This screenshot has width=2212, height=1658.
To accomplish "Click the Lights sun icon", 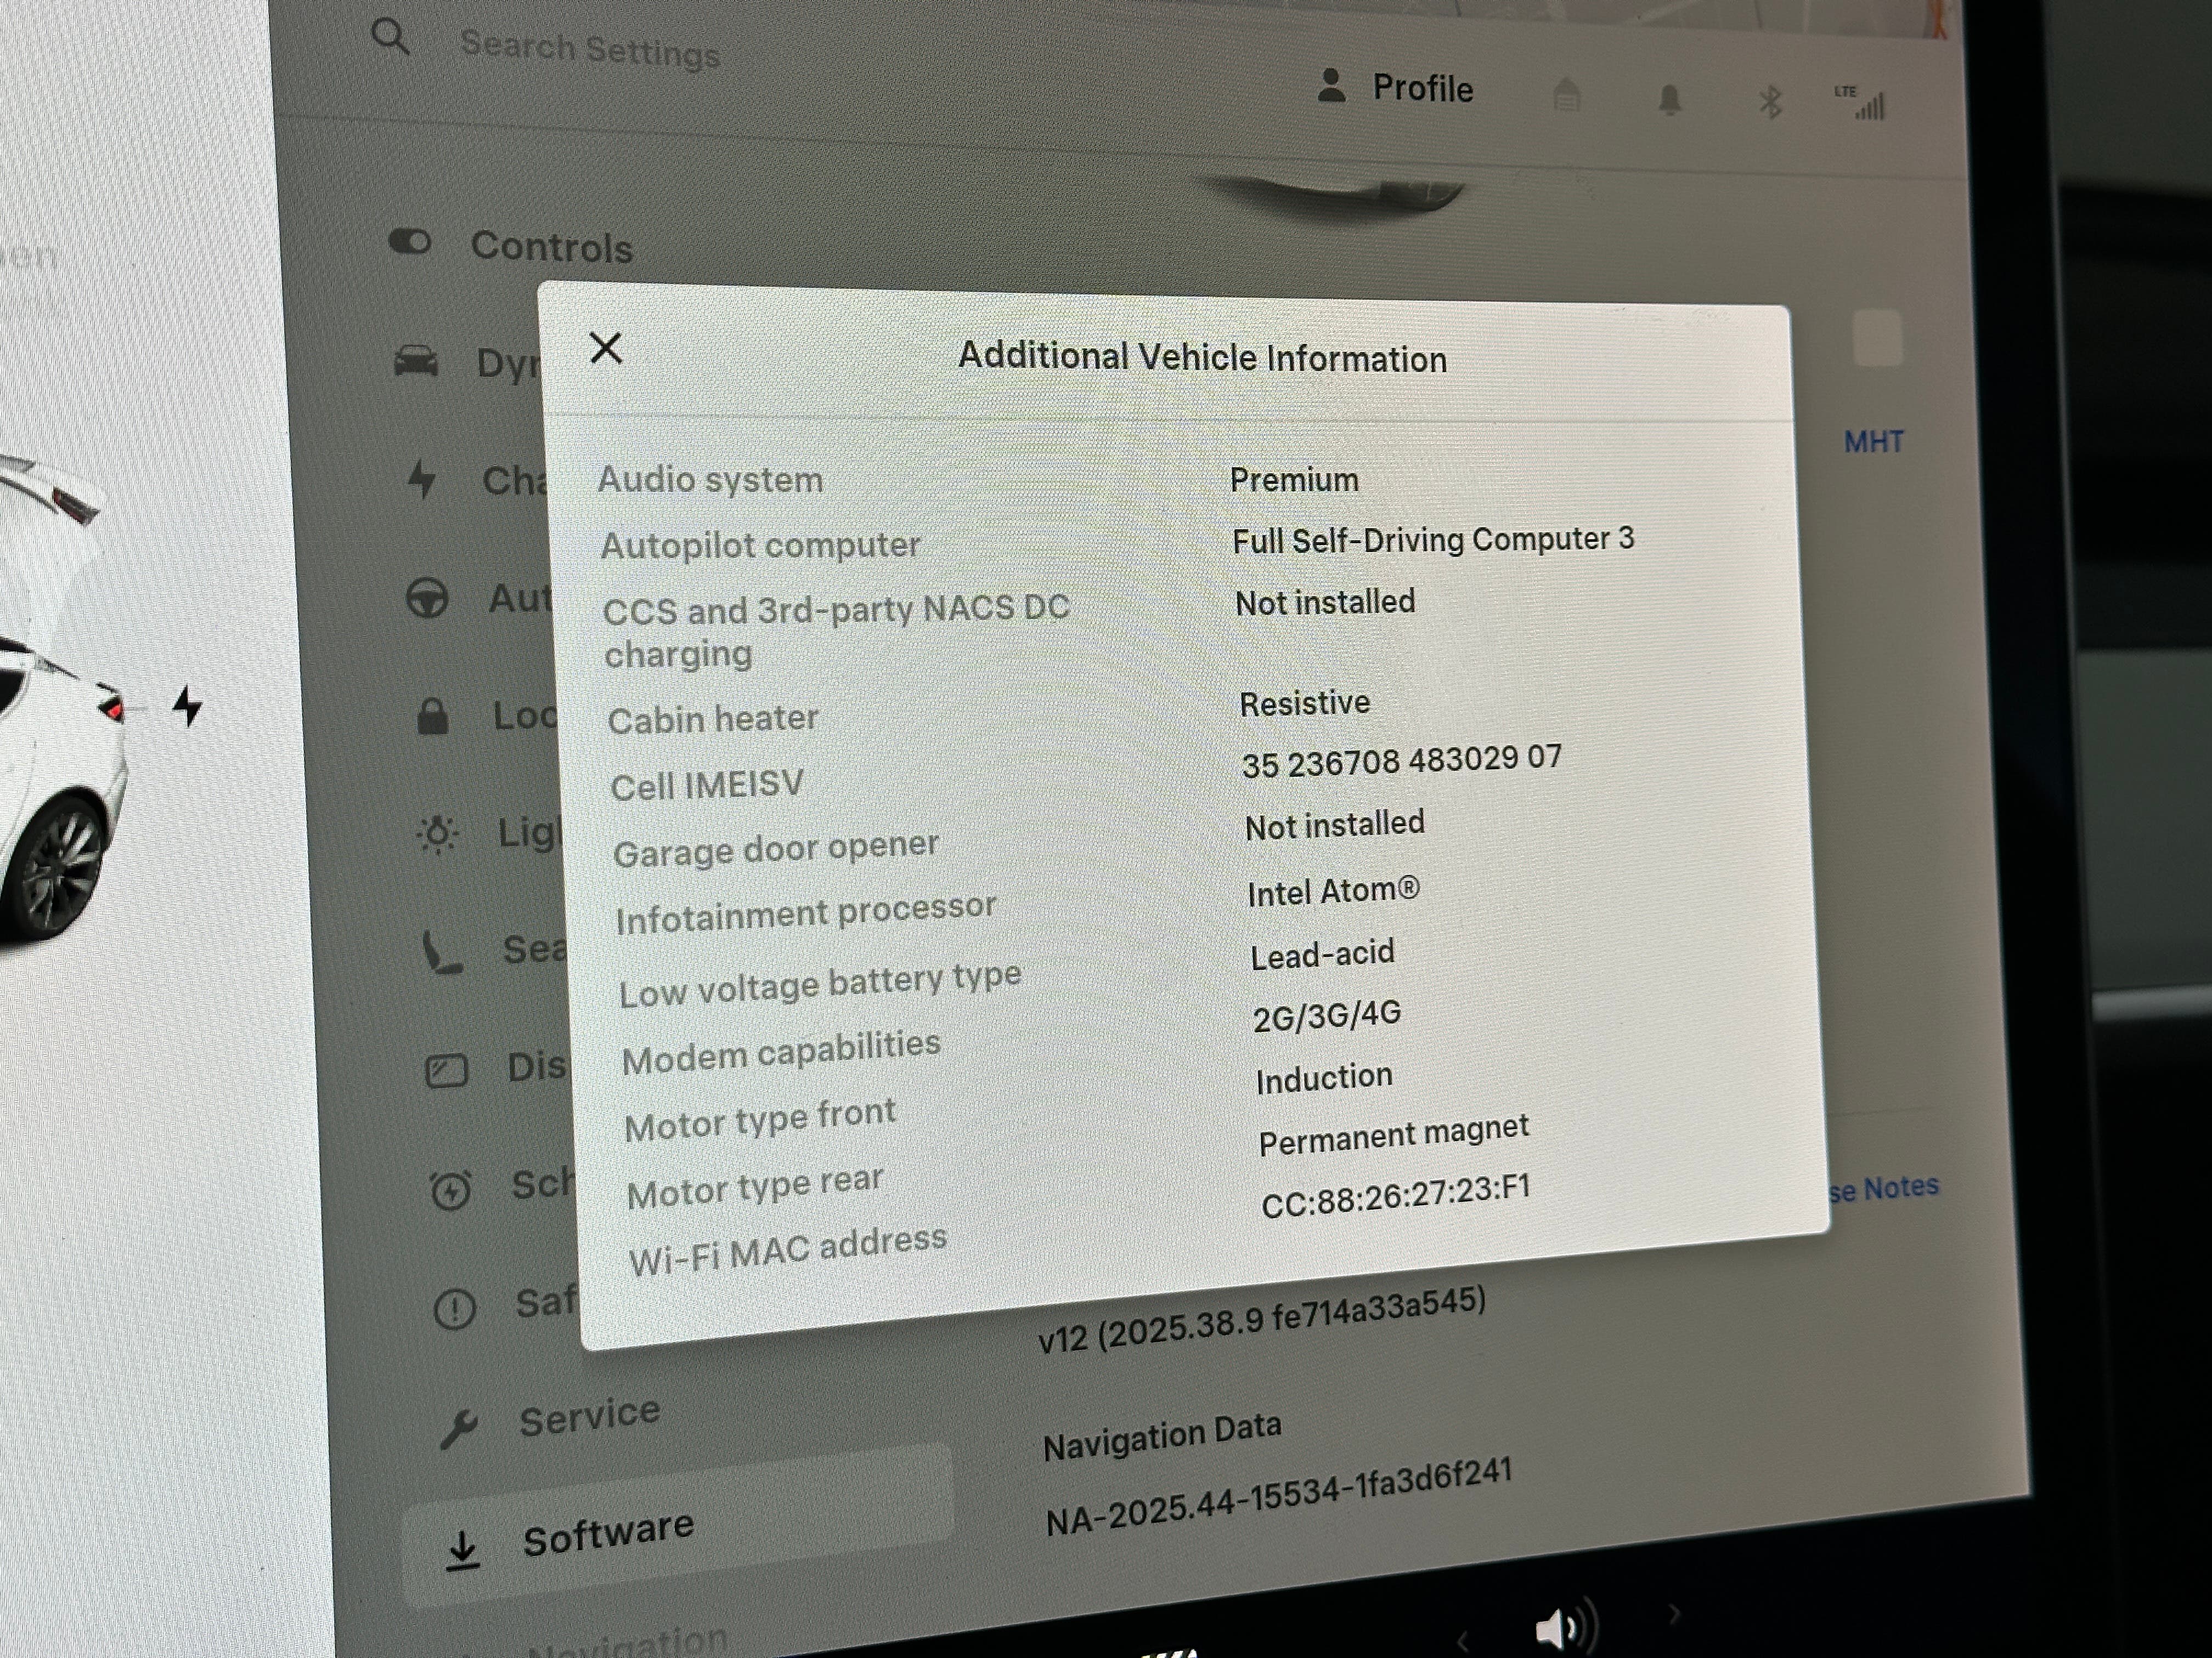I will pyautogui.click(x=438, y=833).
